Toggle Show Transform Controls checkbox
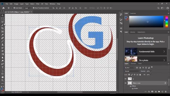This screenshot has width=170, height=96. (x=34, y=8)
